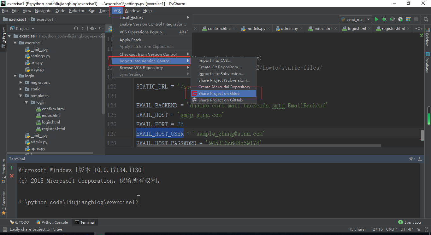
Task: Stop the running process
Action: tap(416, 20)
